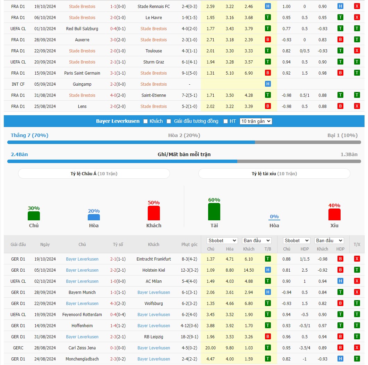Click blue H badge in Bayern Munich row
The width and height of the screenshot is (368, 365).
(x=268, y=292)
